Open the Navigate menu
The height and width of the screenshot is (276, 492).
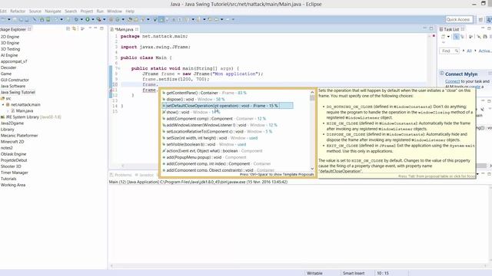pos(53,11)
